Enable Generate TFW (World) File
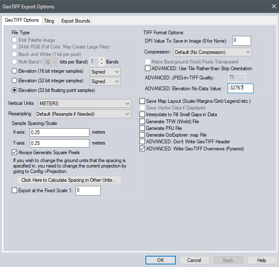The image size is (279, 267). [x=142, y=122]
